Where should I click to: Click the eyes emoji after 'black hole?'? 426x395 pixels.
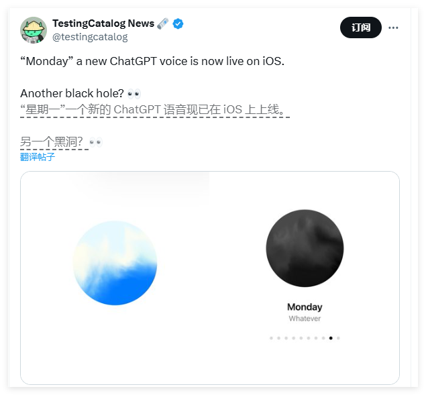(x=134, y=93)
